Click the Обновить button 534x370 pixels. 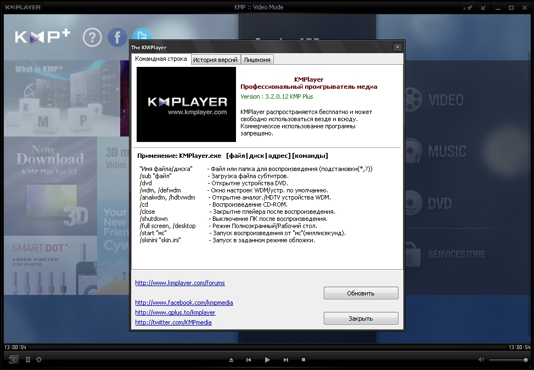coord(361,293)
